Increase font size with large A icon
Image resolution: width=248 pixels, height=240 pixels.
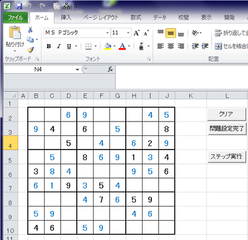[136, 33]
